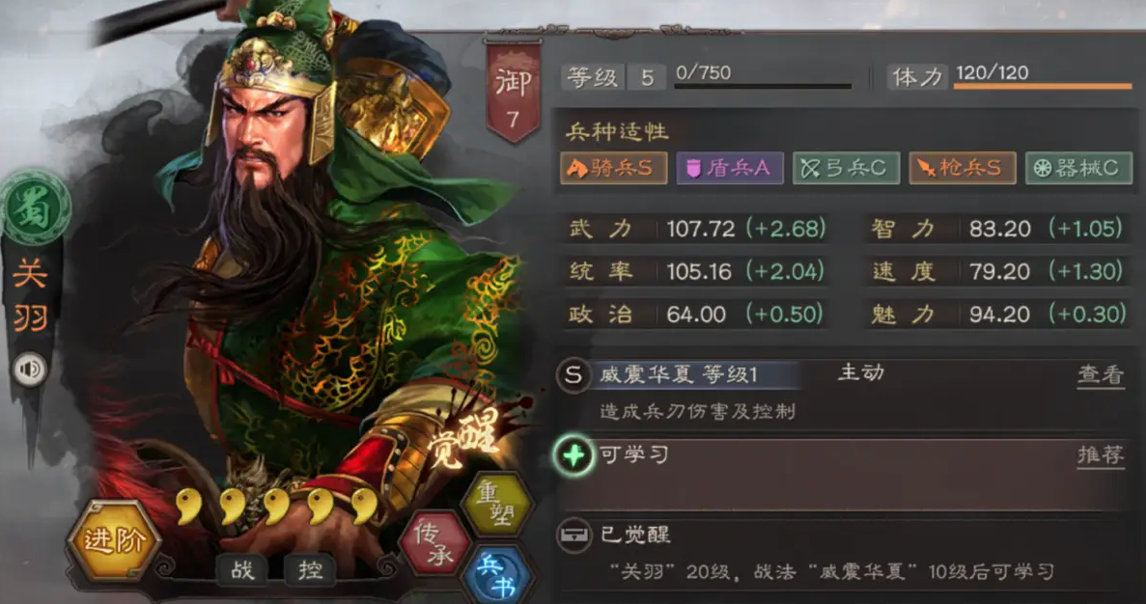Select the 盾兵A troop type badge
Screen dimensions: 1146x604
[x=730, y=168]
